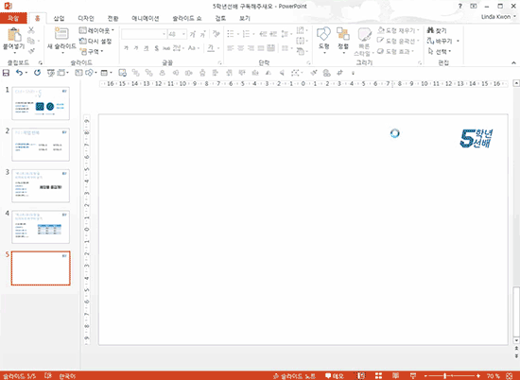This screenshot has height=380, width=520.
Task: Open the Shapes (도형) gallery
Action: tap(323, 40)
